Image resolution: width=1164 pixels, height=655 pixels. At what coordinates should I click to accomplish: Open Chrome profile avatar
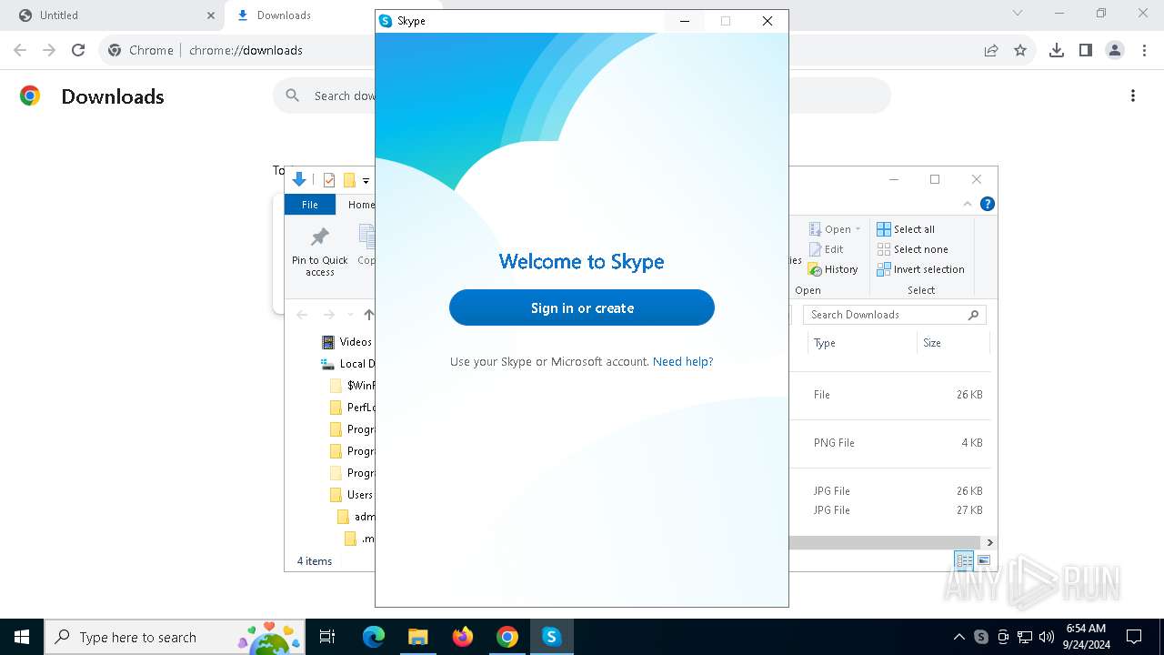pos(1115,50)
